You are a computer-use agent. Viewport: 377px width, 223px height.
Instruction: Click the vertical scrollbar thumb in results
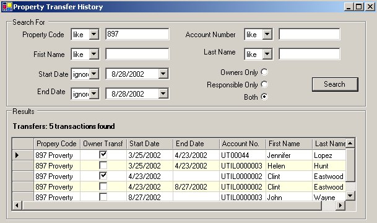point(350,165)
